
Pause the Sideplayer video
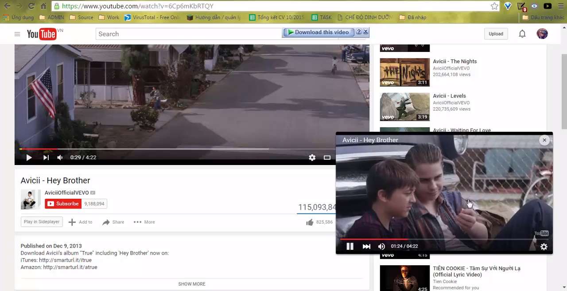point(350,246)
